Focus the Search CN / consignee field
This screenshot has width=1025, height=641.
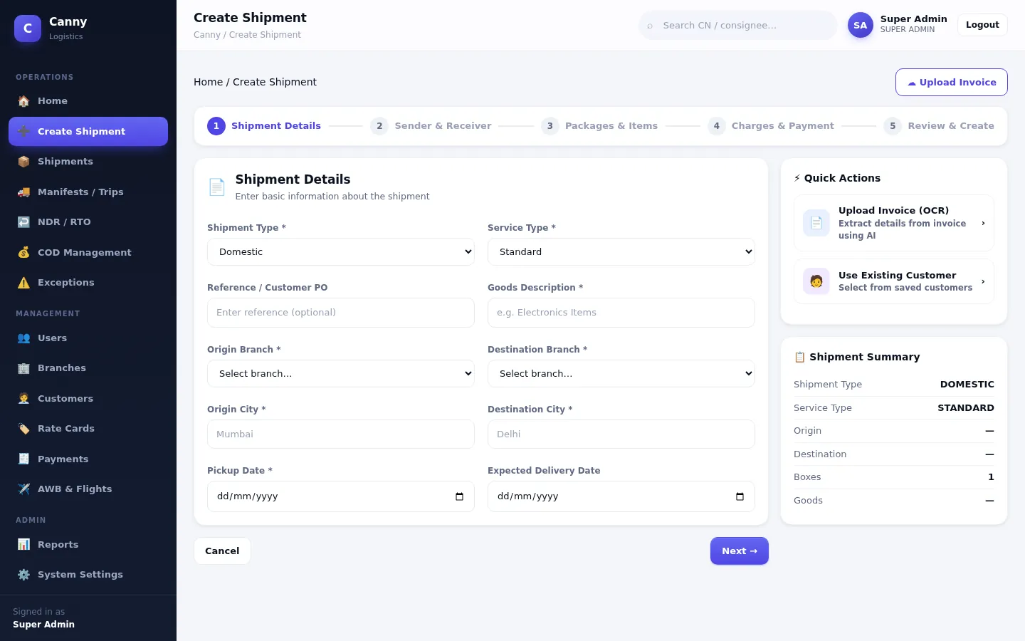(738, 26)
